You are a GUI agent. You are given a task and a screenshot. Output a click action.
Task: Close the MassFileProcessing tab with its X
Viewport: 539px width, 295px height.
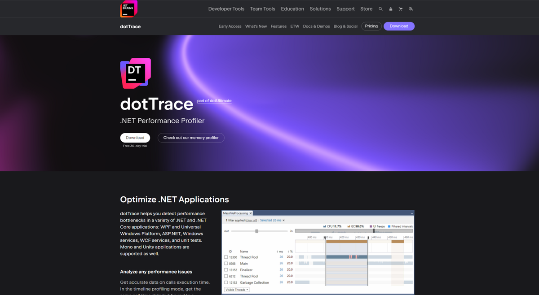(x=251, y=213)
